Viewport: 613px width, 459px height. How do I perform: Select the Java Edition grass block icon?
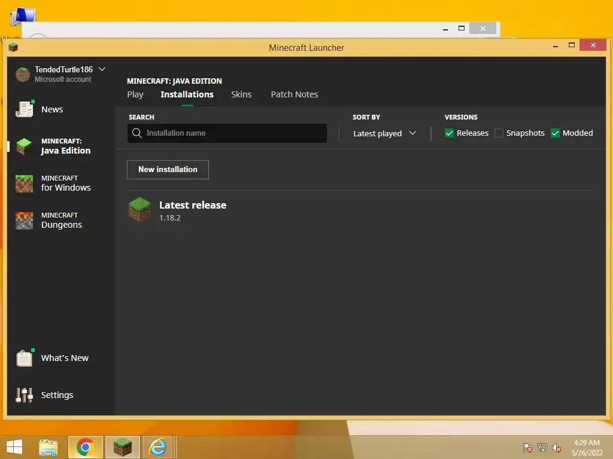tap(24, 146)
